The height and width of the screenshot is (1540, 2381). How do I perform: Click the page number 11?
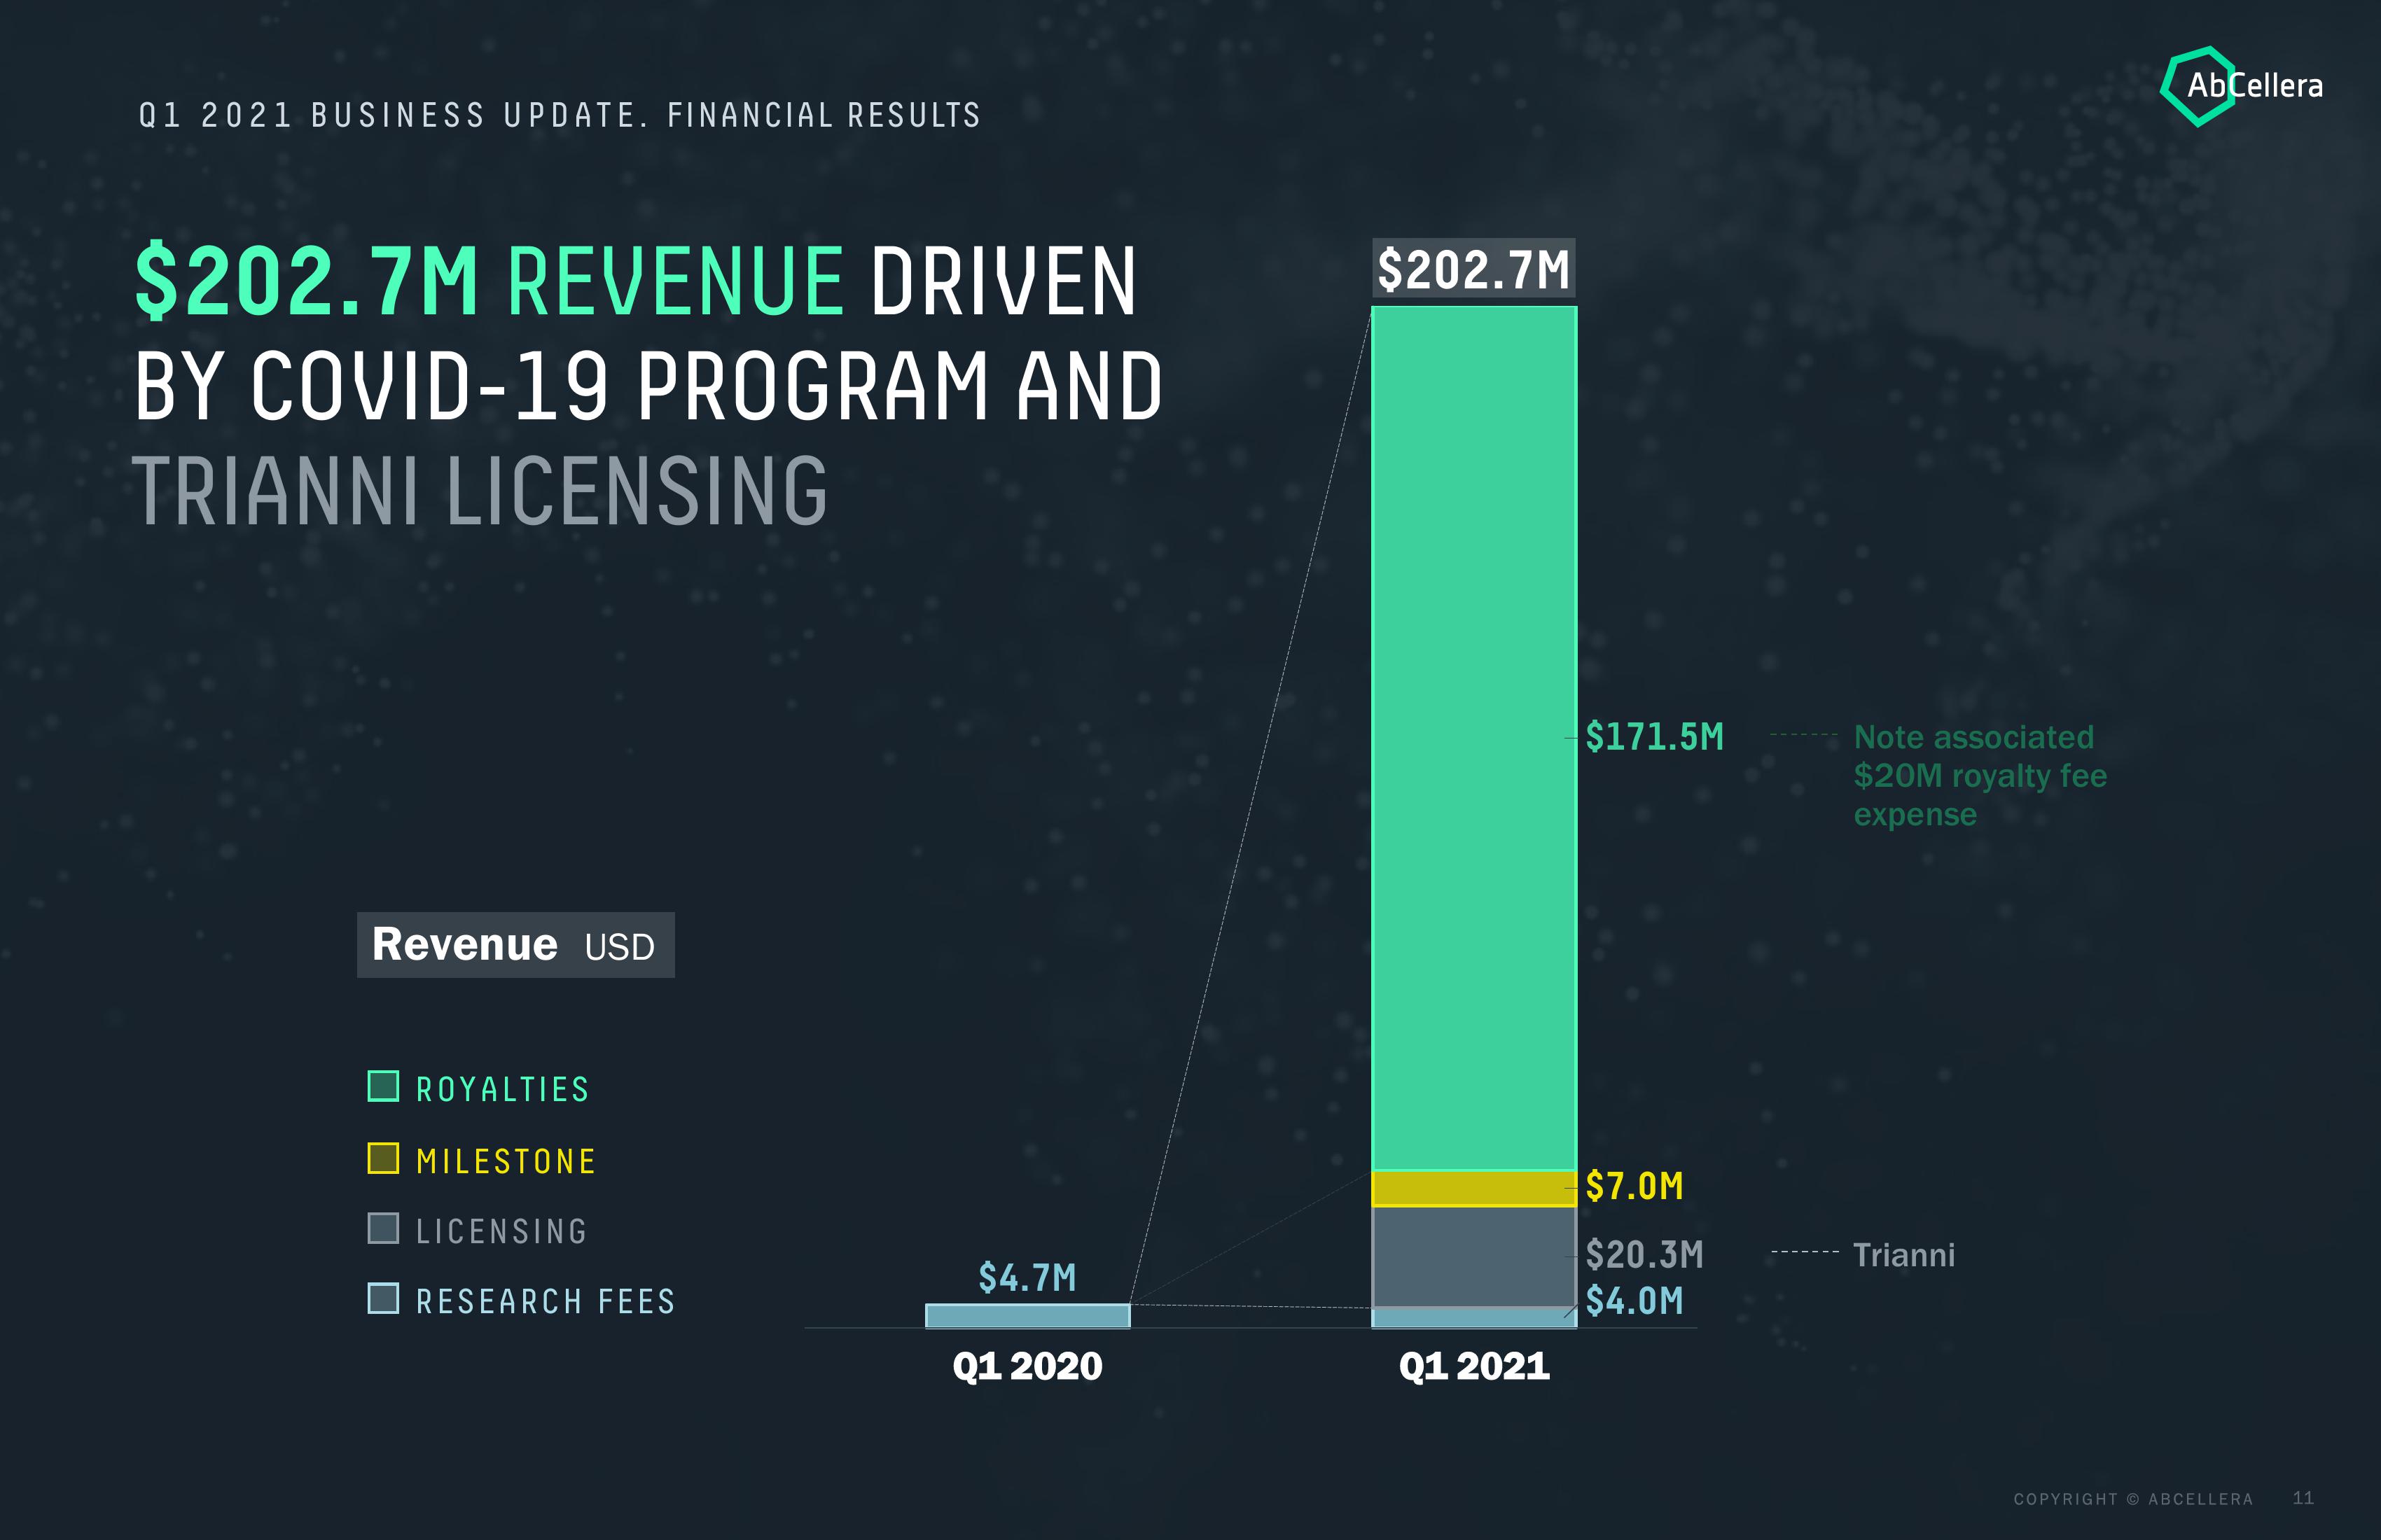[x=2303, y=1498]
